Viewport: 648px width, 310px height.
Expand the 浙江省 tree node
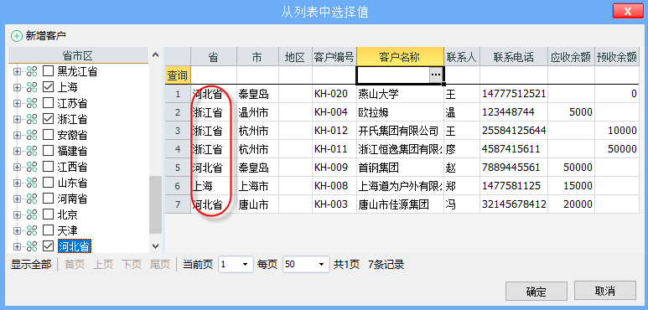[x=17, y=119]
